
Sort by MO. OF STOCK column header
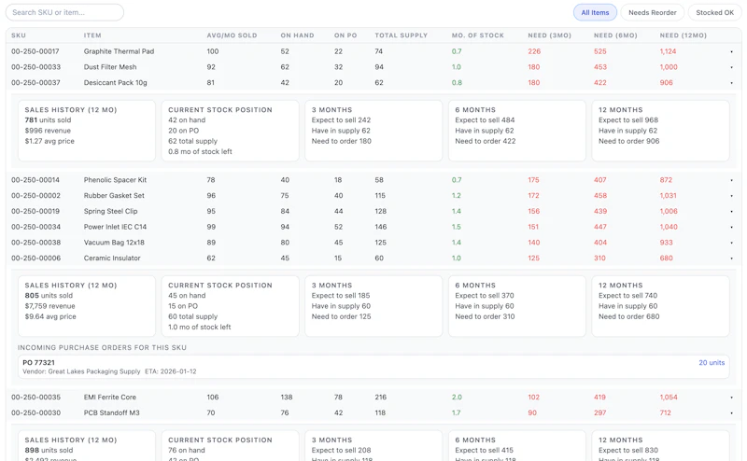478,35
